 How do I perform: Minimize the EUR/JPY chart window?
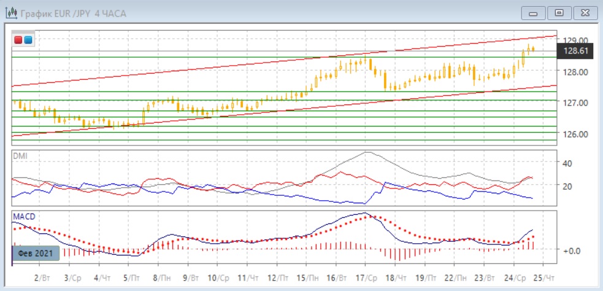(533, 12)
